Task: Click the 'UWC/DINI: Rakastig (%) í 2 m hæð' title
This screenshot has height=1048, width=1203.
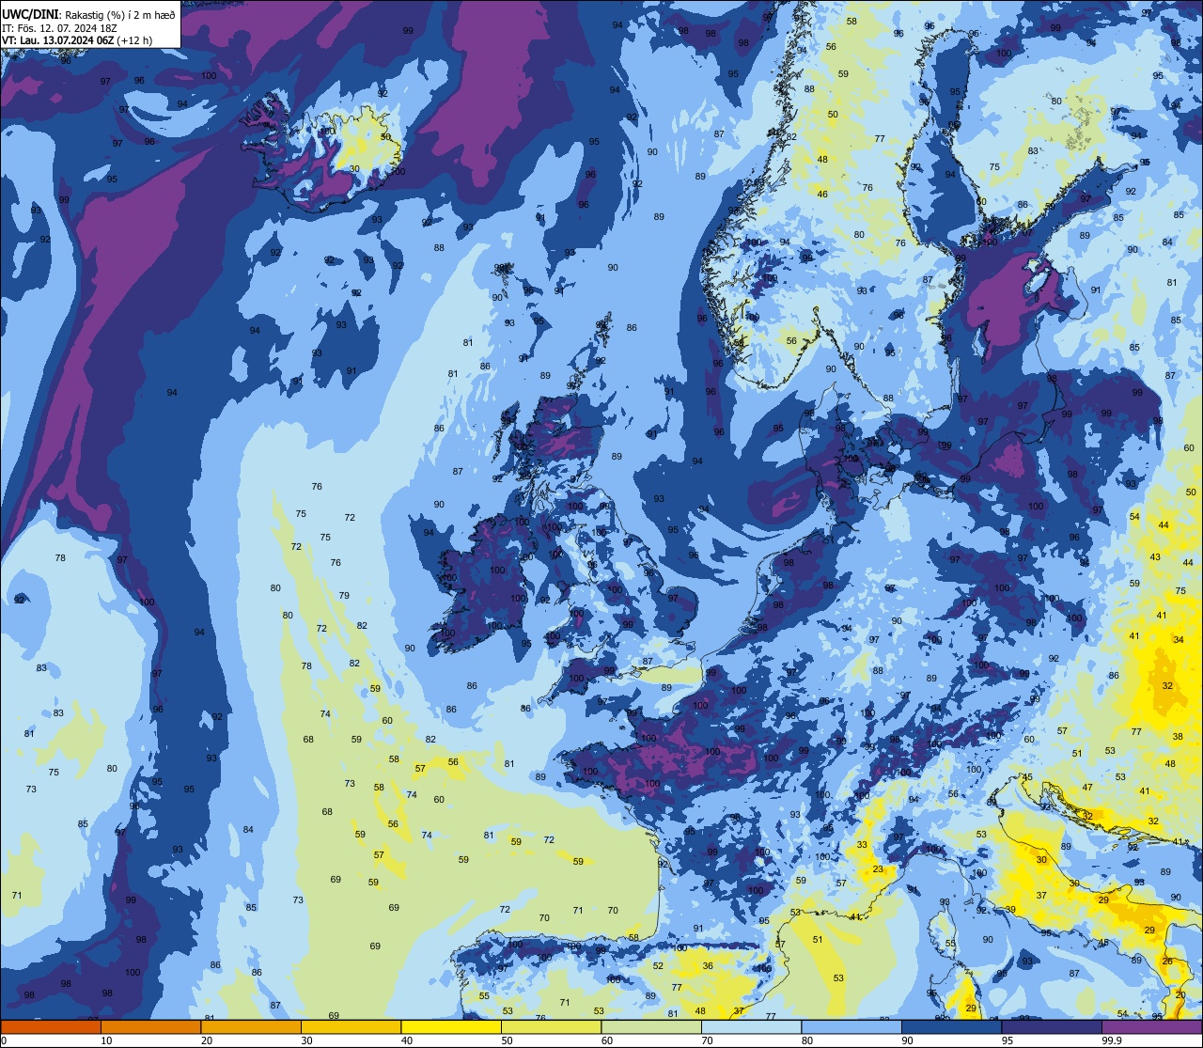Action: (x=88, y=13)
